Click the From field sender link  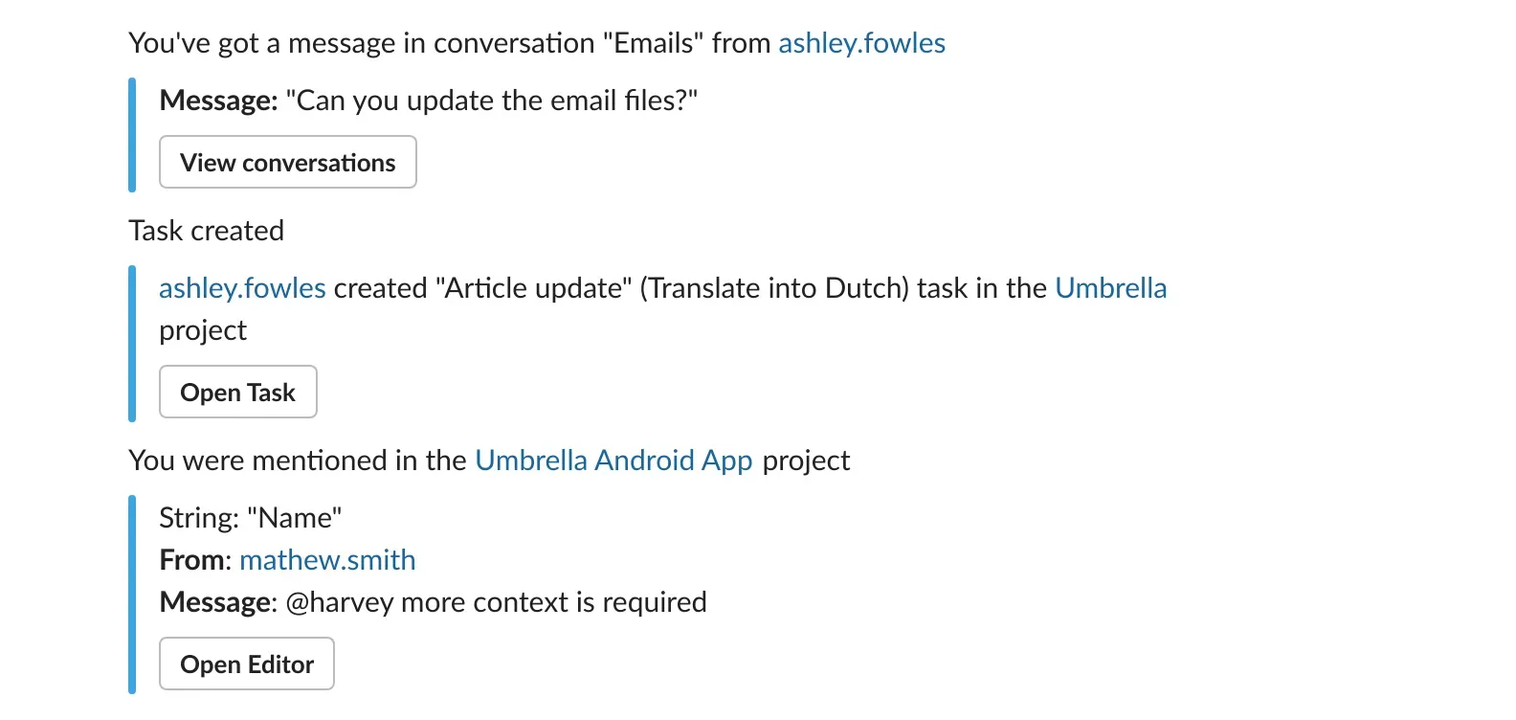point(327,560)
